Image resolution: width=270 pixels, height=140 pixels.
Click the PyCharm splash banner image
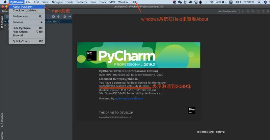(x=139, y=55)
